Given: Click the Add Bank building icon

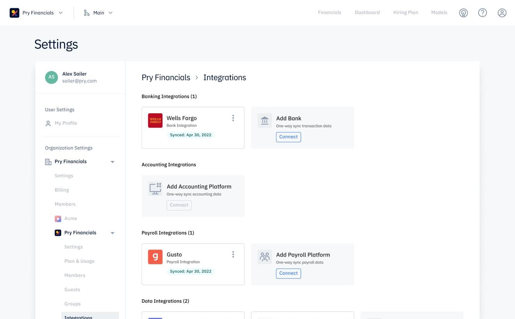Looking at the screenshot, I should tap(264, 120).
